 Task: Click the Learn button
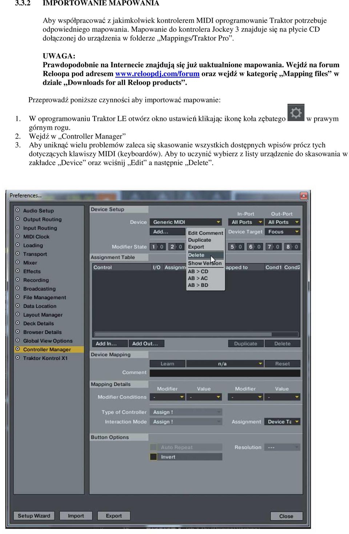pos(168,363)
